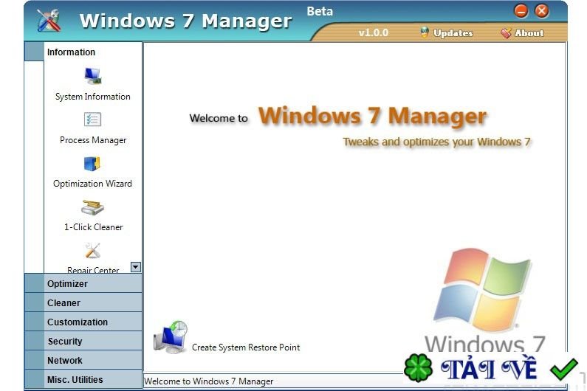This screenshot has height=391, width=587.
Task: Click the Create System Restore Point icon
Action: (x=171, y=337)
